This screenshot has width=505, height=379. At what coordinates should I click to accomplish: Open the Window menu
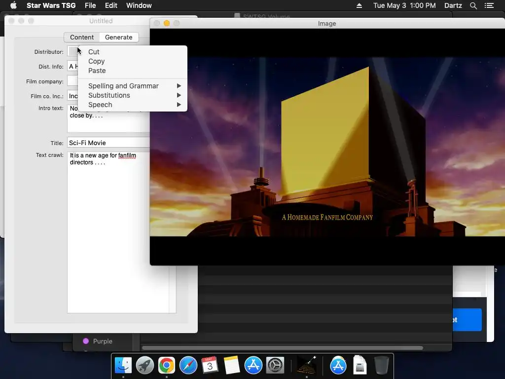(x=139, y=5)
